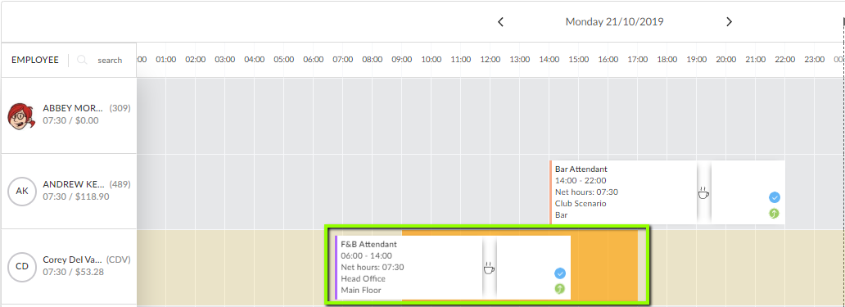Open Andrew Ke... employee row
The width and height of the screenshot is (845, 307).
click(69, 192)
